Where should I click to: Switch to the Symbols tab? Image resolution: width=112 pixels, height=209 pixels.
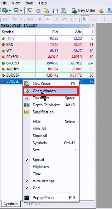[11, 204]
